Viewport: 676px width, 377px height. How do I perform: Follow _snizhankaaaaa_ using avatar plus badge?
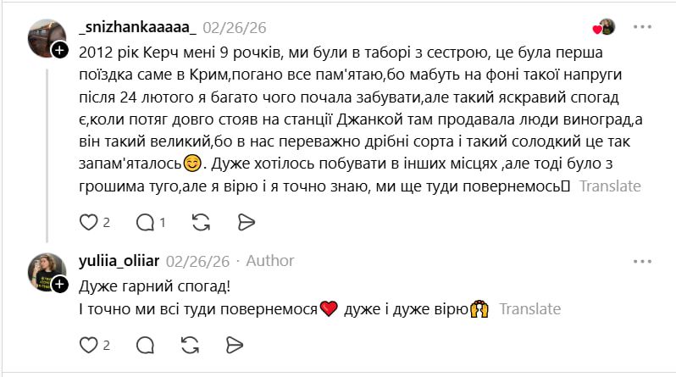[60, 52]
